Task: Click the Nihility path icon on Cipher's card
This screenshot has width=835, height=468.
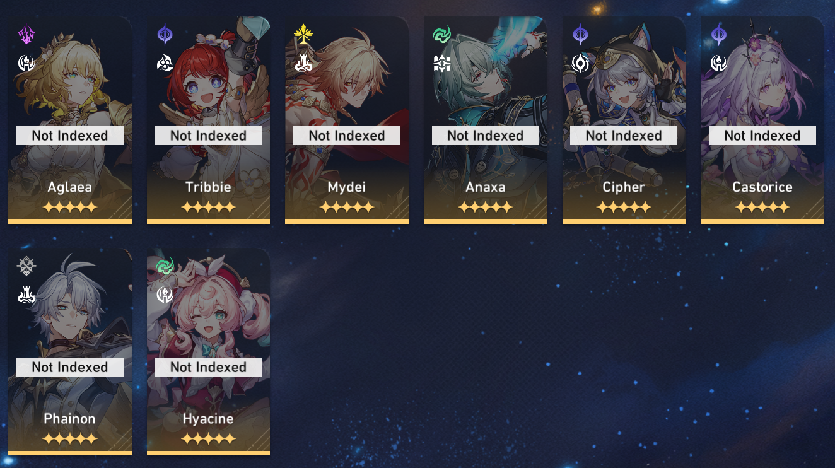Action: tap(580, 63)
